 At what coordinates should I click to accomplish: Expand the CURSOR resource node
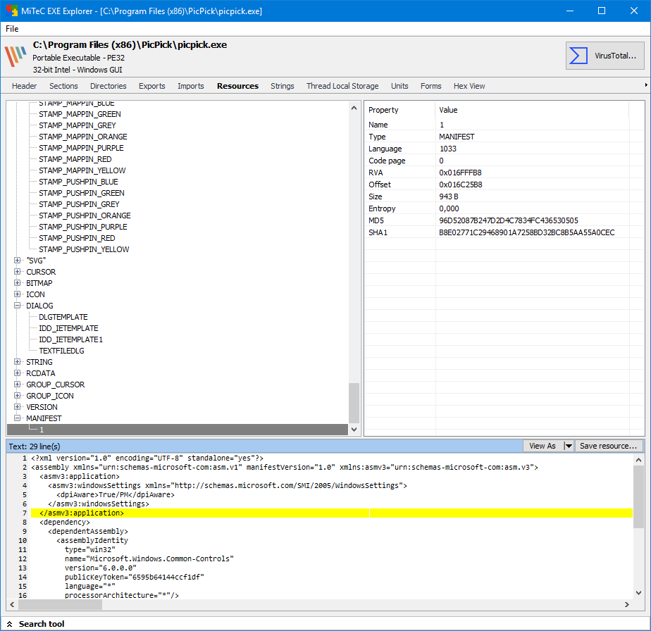pyautogui.click(x=18, y=272)
